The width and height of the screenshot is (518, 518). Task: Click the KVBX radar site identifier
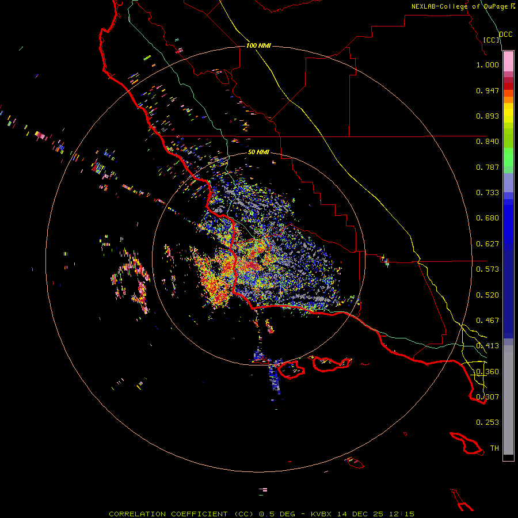[x=321, y=514]
